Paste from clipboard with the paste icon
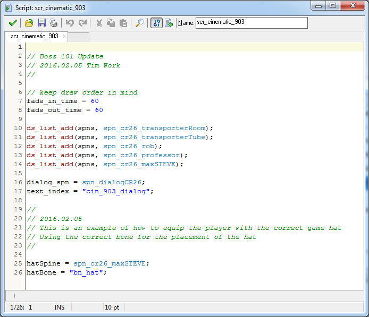The image size is (369, 317). (123, 23)
